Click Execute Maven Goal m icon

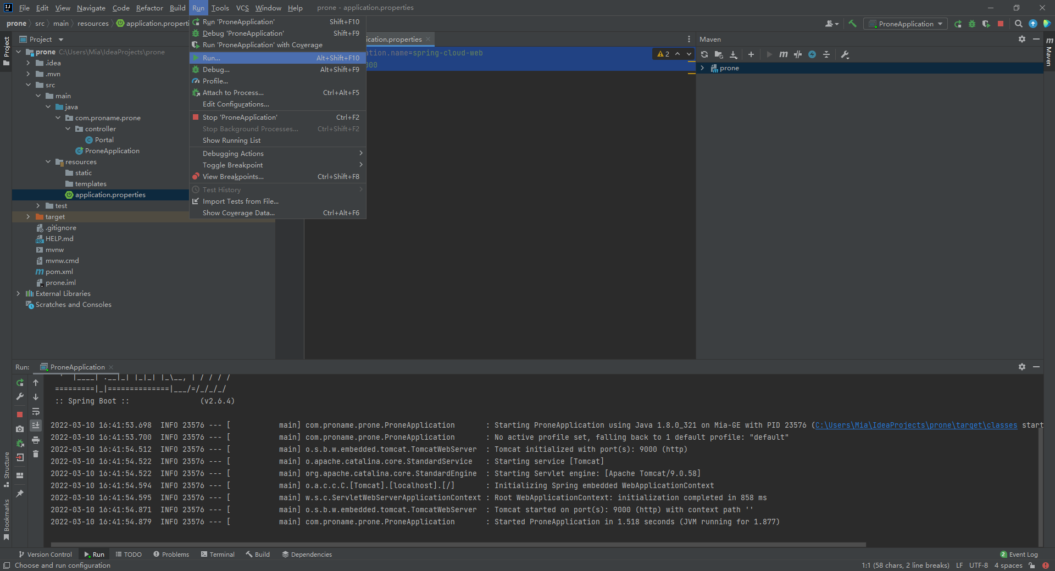tap(784, 54)
